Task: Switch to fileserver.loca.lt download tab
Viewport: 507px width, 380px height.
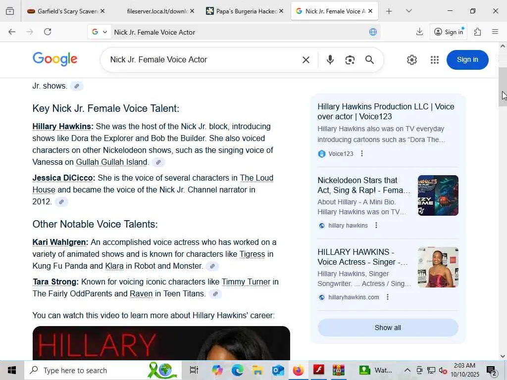Action: [x=157, y=11]
